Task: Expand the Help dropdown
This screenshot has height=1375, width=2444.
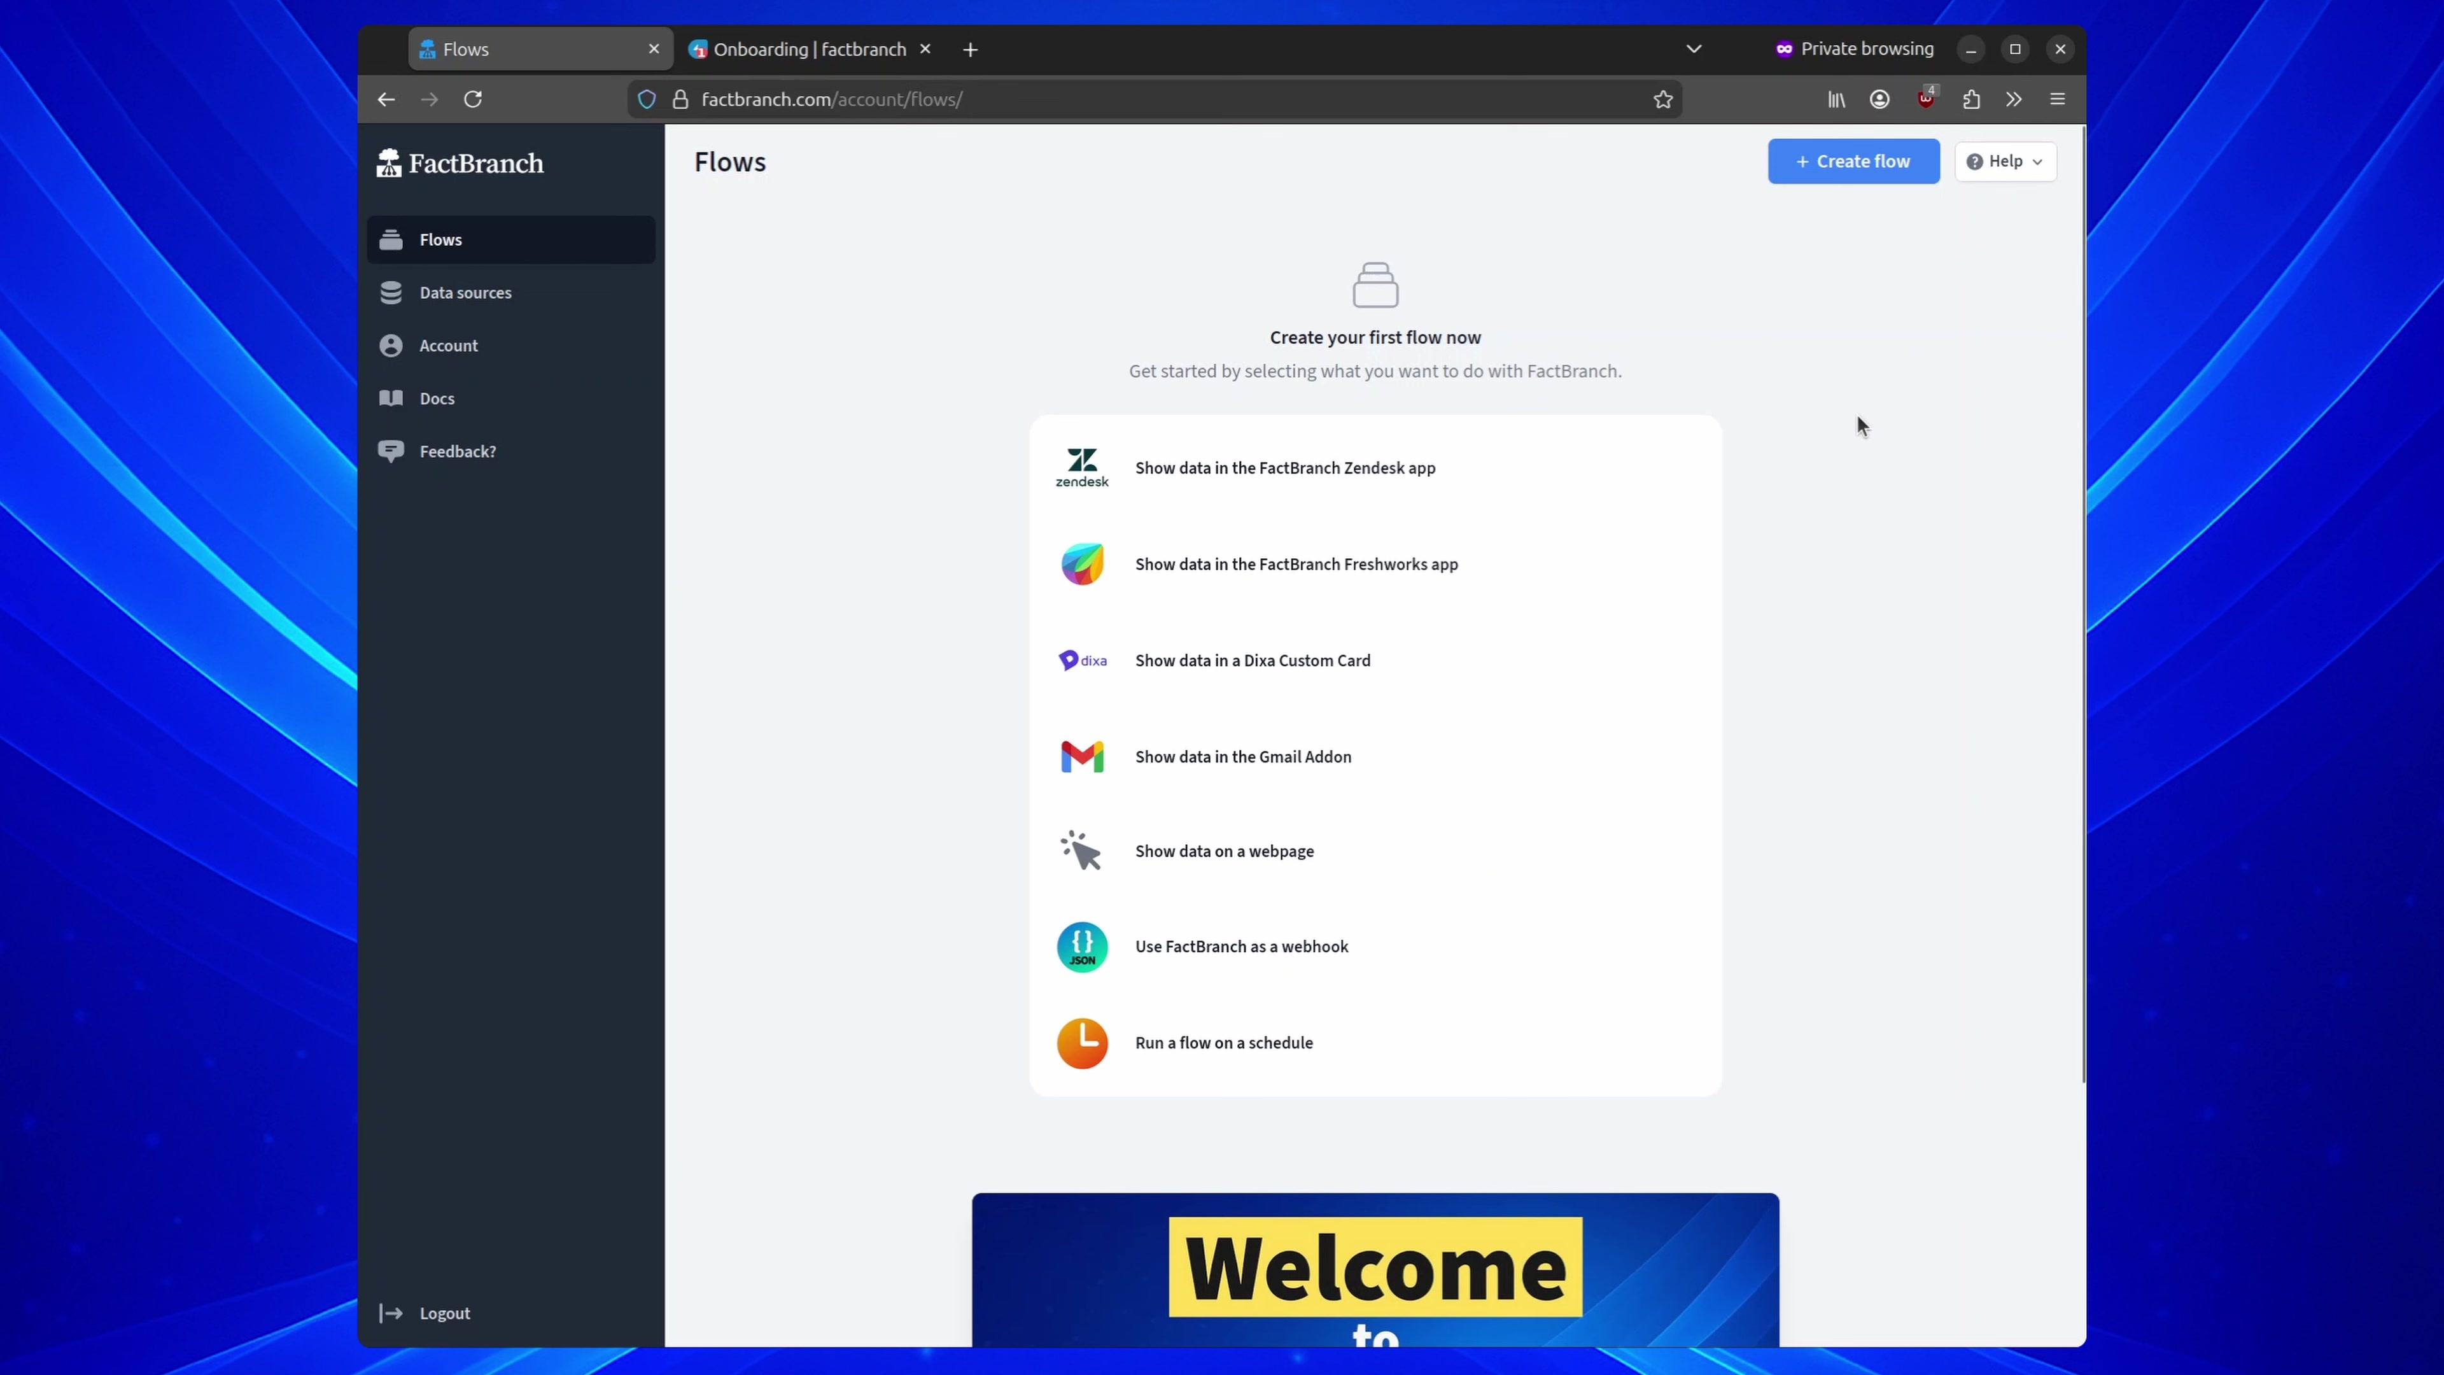Action: click(2005, 161)
